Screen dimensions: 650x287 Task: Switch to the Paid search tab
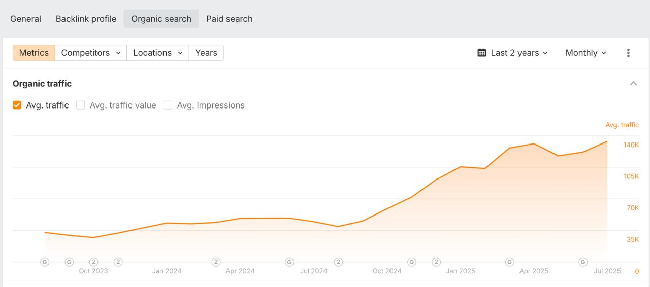[x=229, y=19]
